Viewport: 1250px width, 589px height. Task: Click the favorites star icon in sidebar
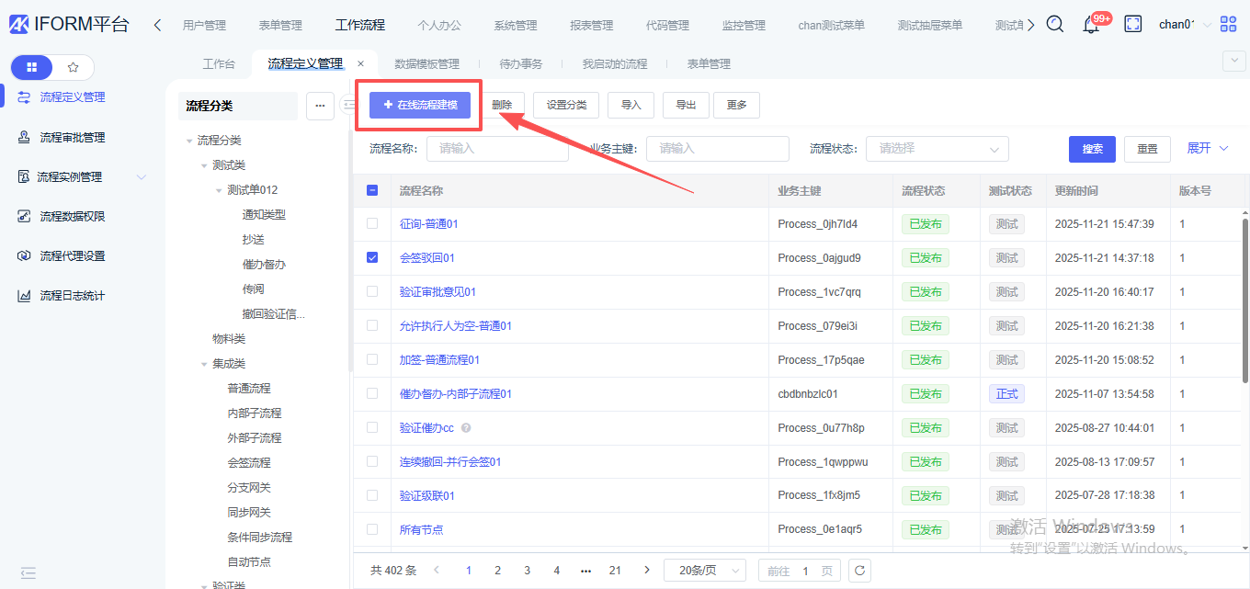74,67
